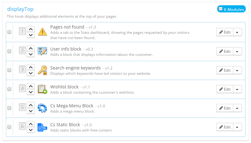Expand the Wishlist block actions dropdown
The height and width of the screenshot is (143, 251).
[237, 89]
